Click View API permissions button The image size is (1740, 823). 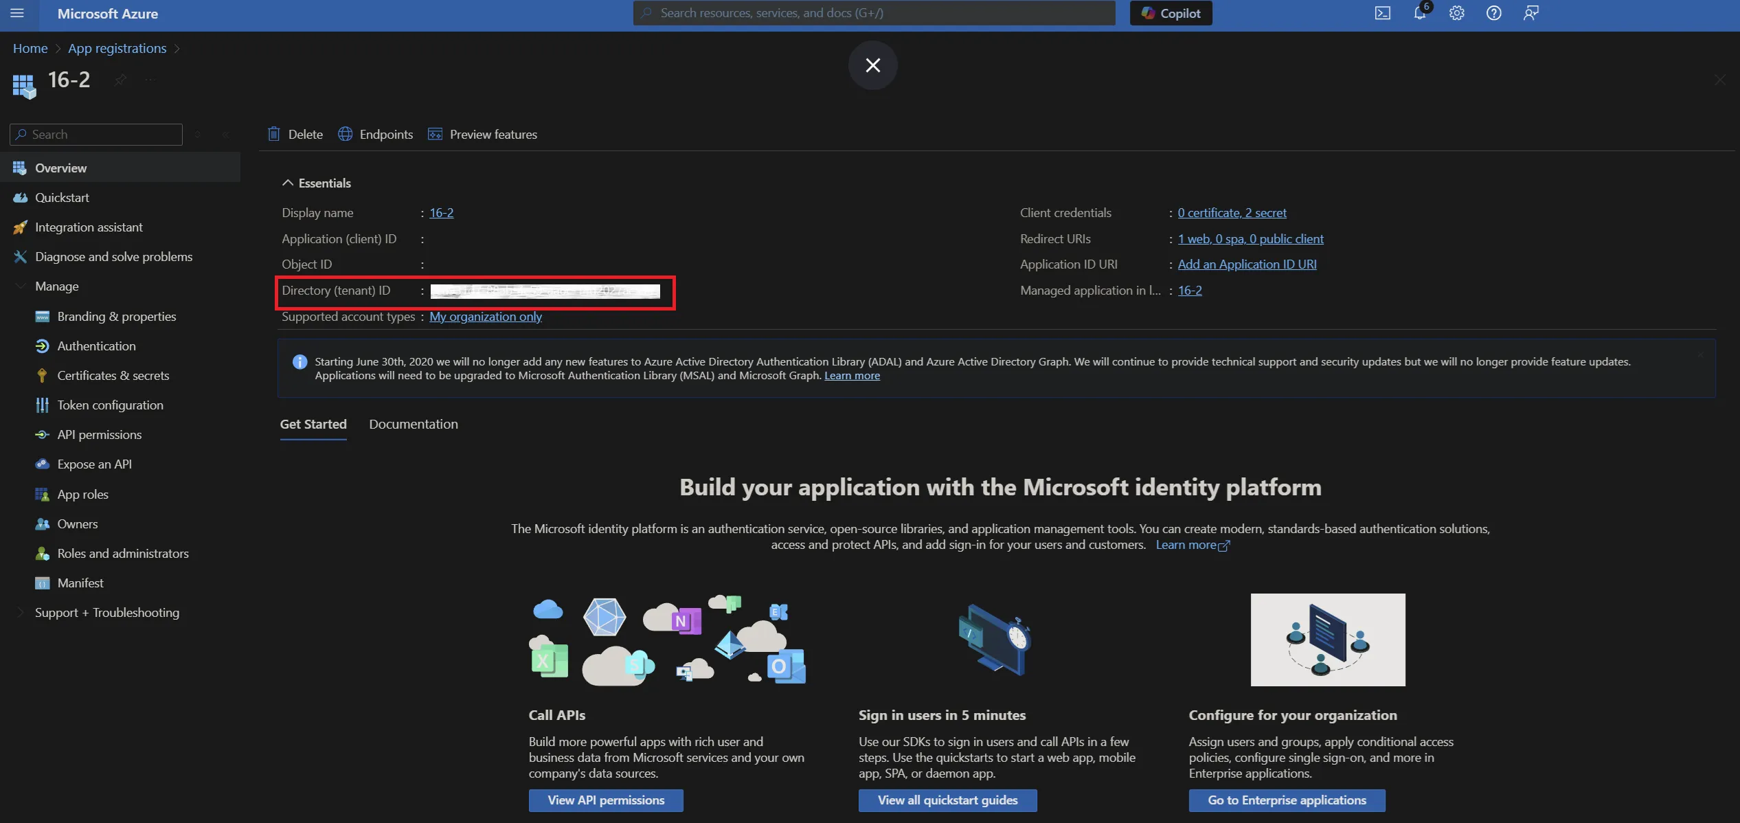pos(606,800)
